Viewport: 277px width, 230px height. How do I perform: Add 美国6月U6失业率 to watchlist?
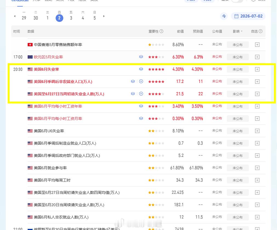(257, 131)
